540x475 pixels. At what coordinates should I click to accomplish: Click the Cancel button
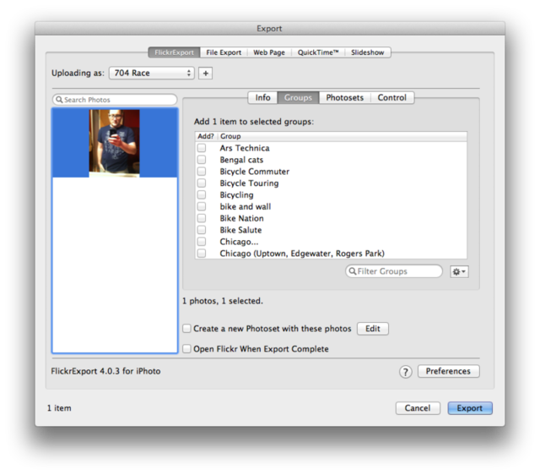[x=418, y=408]
